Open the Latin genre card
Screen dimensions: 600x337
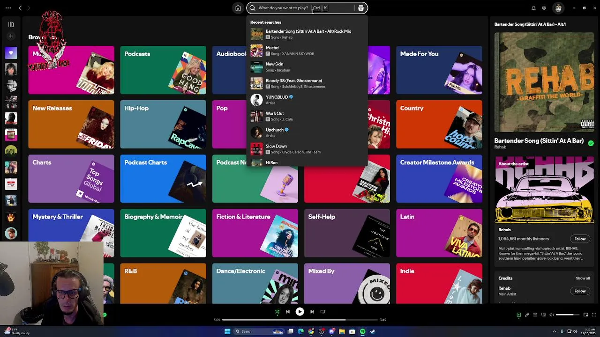coord(439,233)
